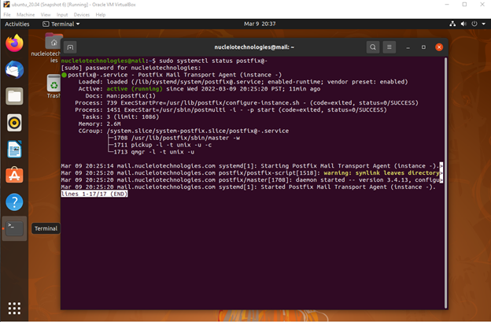
Task: Launch Rhythmbox music player
Action: click(x=14, y=123)
